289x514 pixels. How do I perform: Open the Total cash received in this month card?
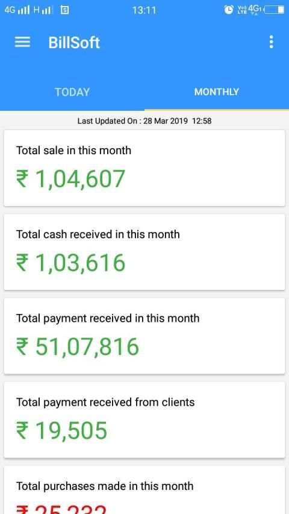(x=144, y=252)
